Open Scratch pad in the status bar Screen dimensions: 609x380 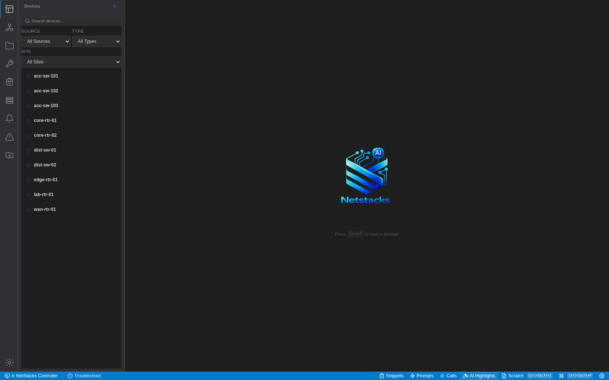coord(513,376)
